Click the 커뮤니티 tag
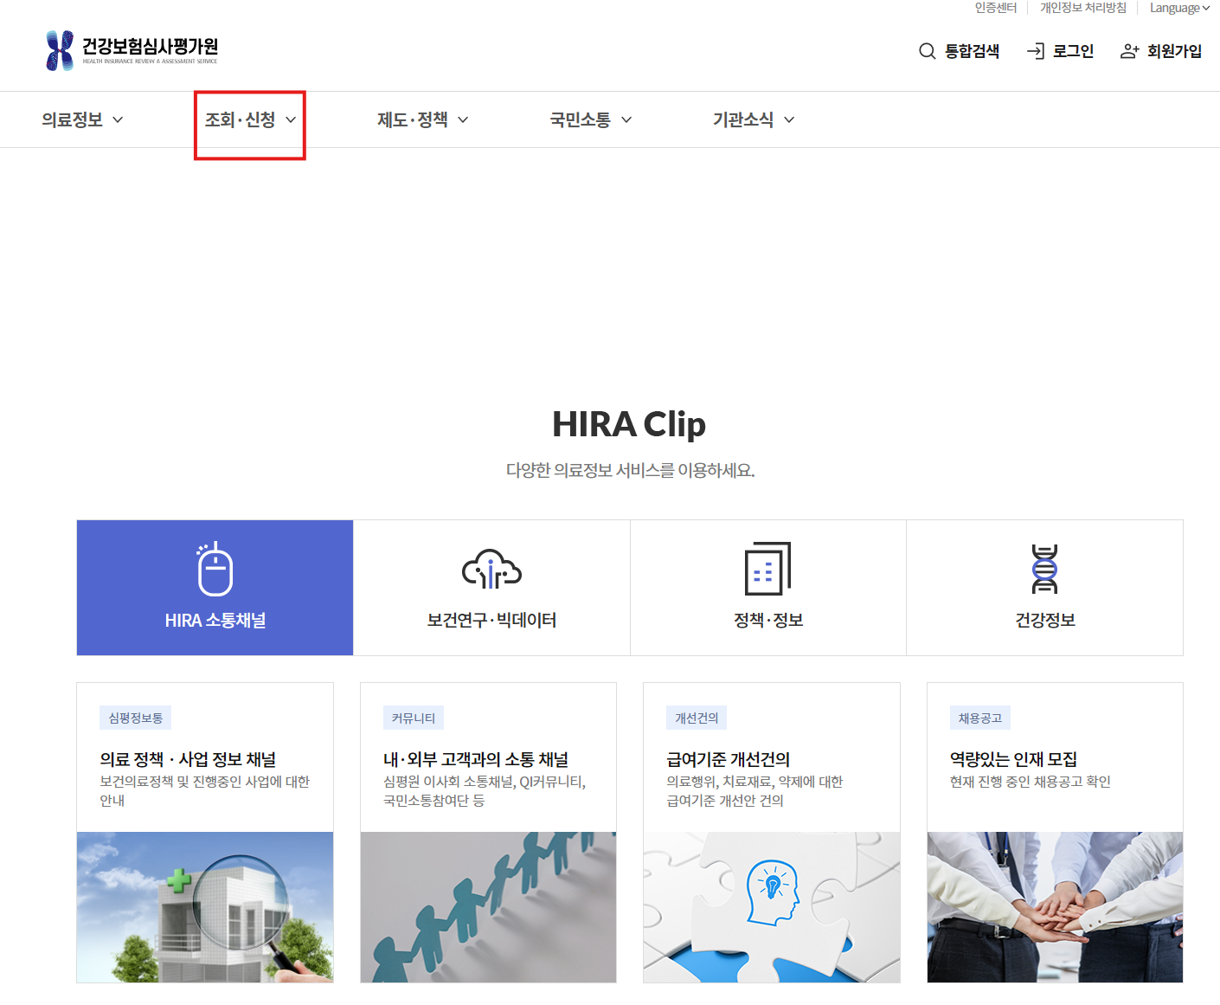Screen dimensions: 1220x1005 414,718
